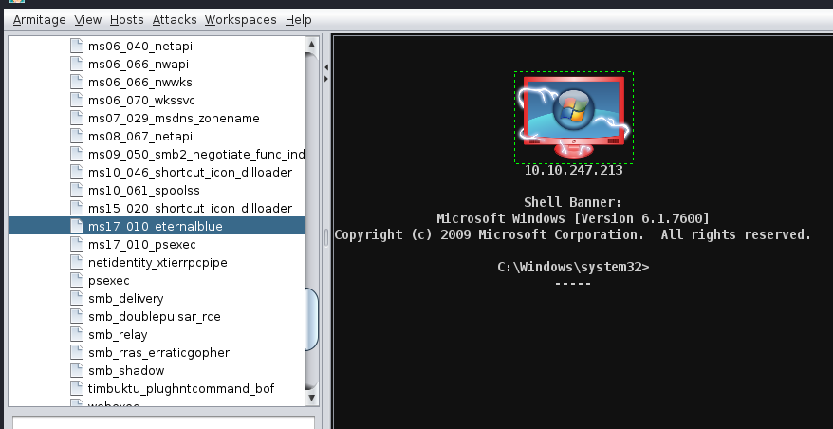
Task: Open the Armitage menu
Action: point(38,19)
